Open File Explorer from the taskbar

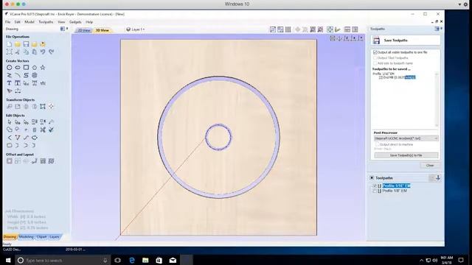coord(145,260)
